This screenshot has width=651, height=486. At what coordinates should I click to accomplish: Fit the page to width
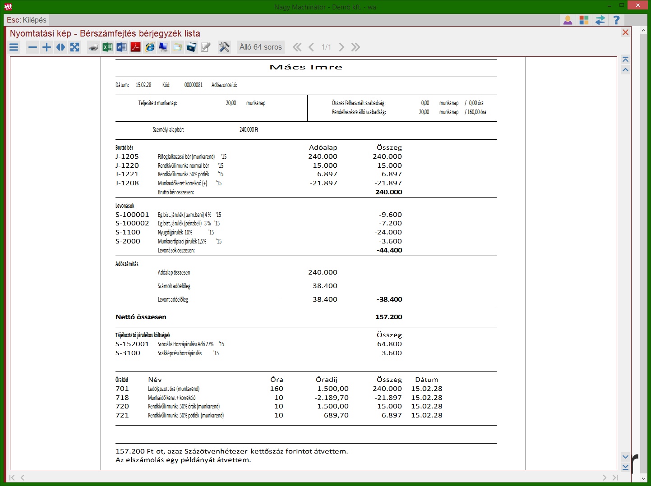pos(60,47)
